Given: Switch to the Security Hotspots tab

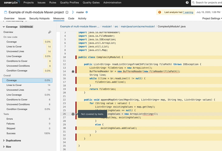Looking at the screenshot, I should tap(39, 18).
